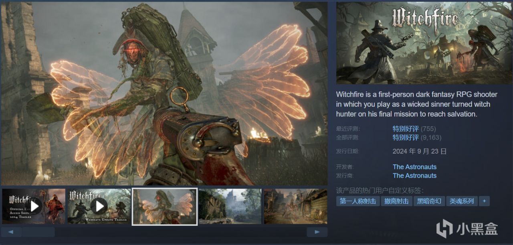Play the Webgrave Update Trailer thumbnail
This screenshot has height=245, width=513.
[x=99, y=206]
